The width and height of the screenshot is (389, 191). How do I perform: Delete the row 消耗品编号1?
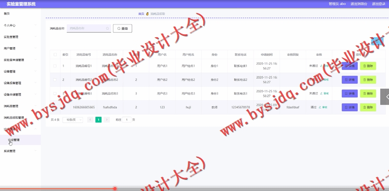click(x=368, y=66)
